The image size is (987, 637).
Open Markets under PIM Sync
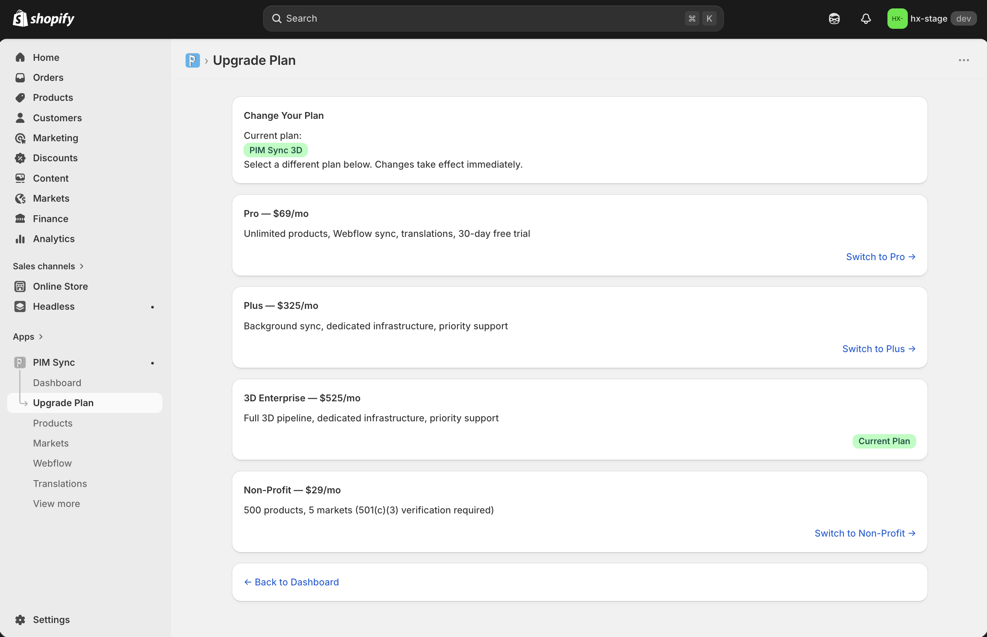point(51,443)
